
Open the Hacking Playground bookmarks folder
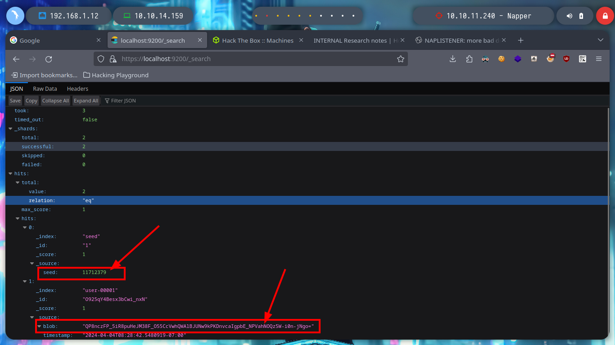coord(116,75)
